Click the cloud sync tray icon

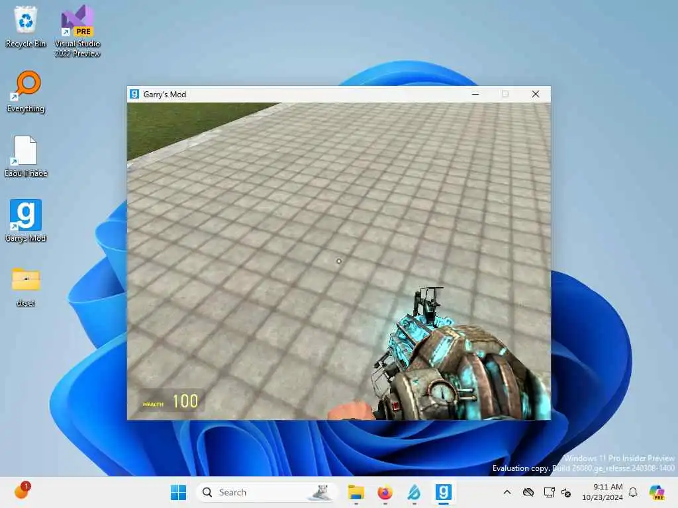528,492
